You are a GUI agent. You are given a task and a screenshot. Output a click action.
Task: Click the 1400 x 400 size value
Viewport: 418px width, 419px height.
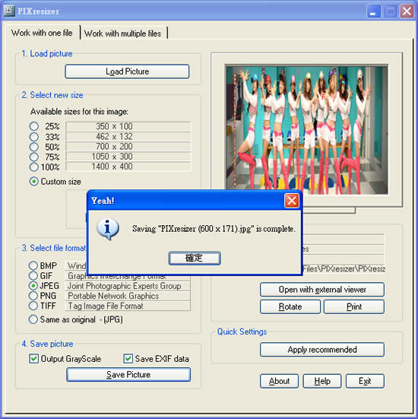(128, 167)
